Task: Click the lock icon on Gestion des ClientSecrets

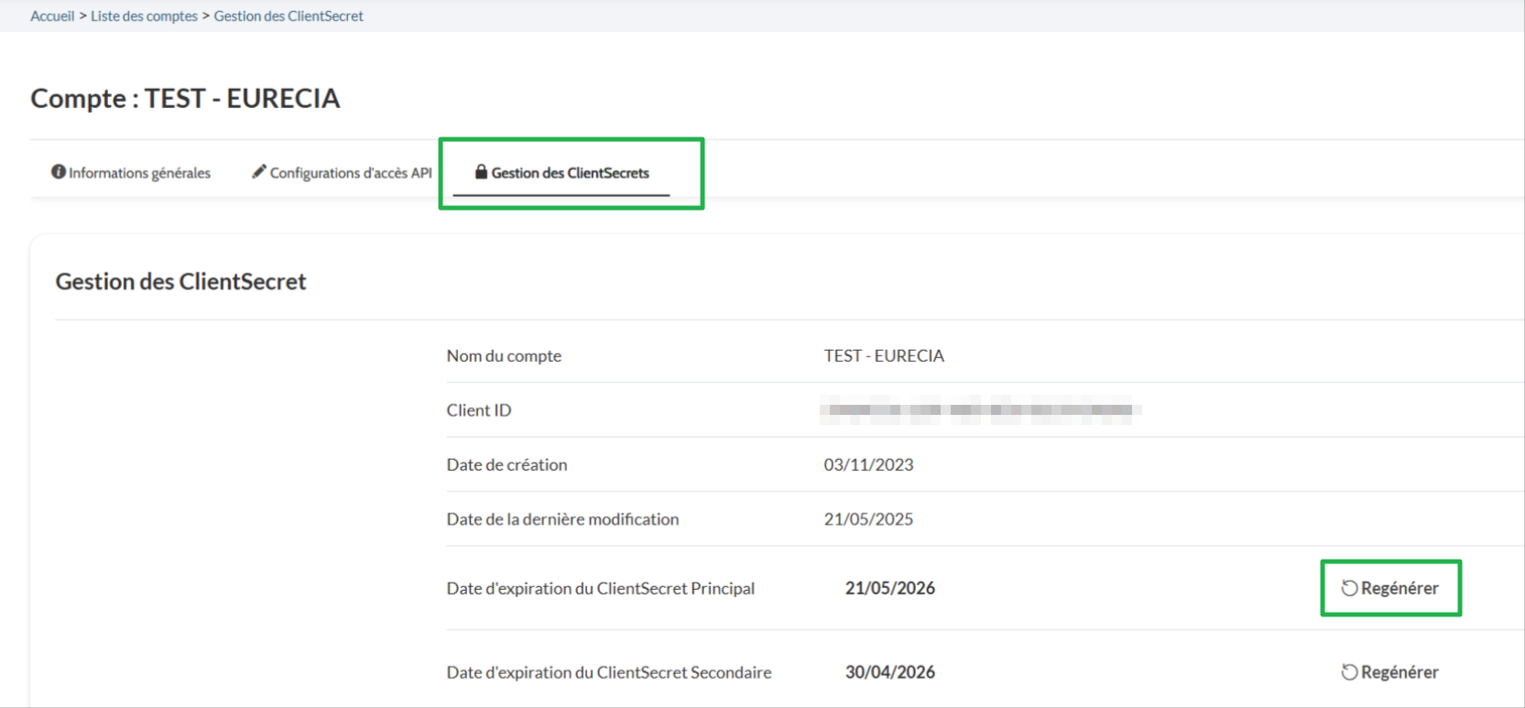Action: [x=481, y=171]
